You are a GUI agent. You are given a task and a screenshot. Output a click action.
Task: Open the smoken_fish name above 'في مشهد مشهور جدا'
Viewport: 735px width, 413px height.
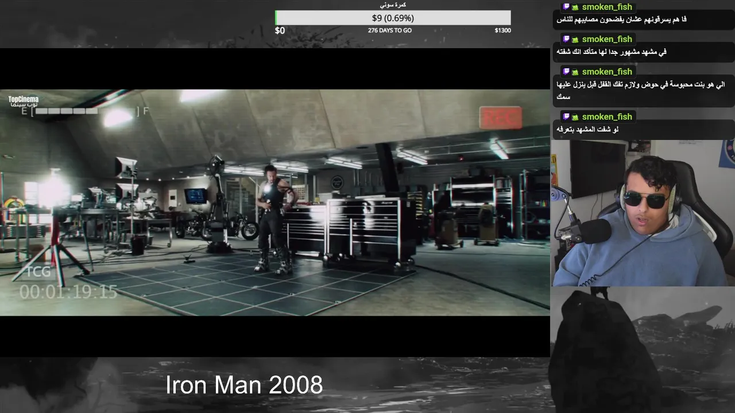click(607, 39)
